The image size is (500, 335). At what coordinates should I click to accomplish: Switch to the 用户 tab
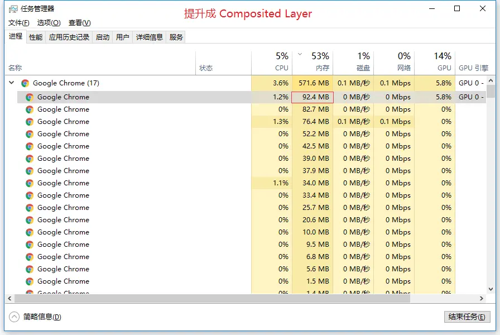point(122,37)
